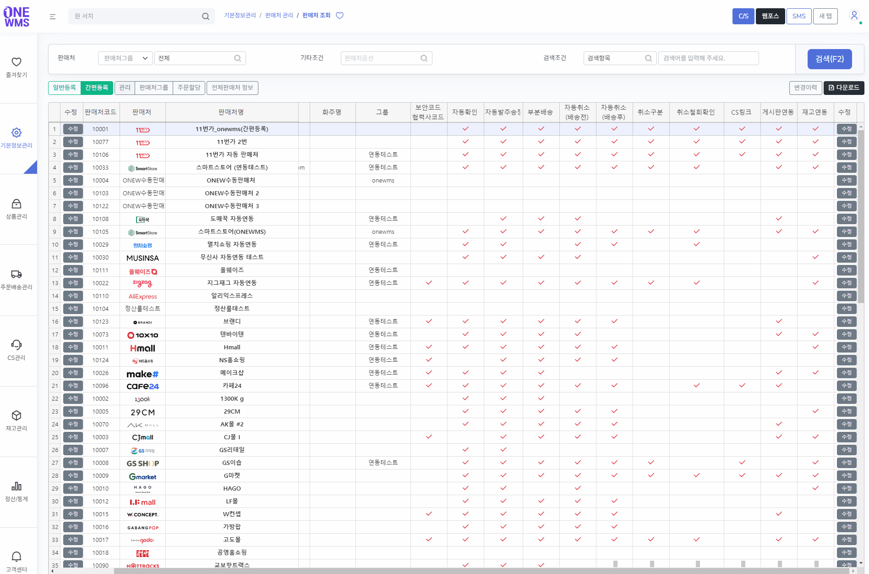Viewport: 869px width, 574px height.
Task: Open the 판매처옵션 selector
Action: [x=386, y=58]
